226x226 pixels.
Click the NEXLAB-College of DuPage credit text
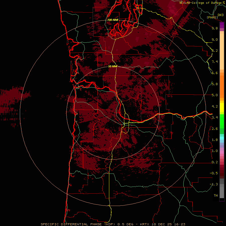point(201,3)
